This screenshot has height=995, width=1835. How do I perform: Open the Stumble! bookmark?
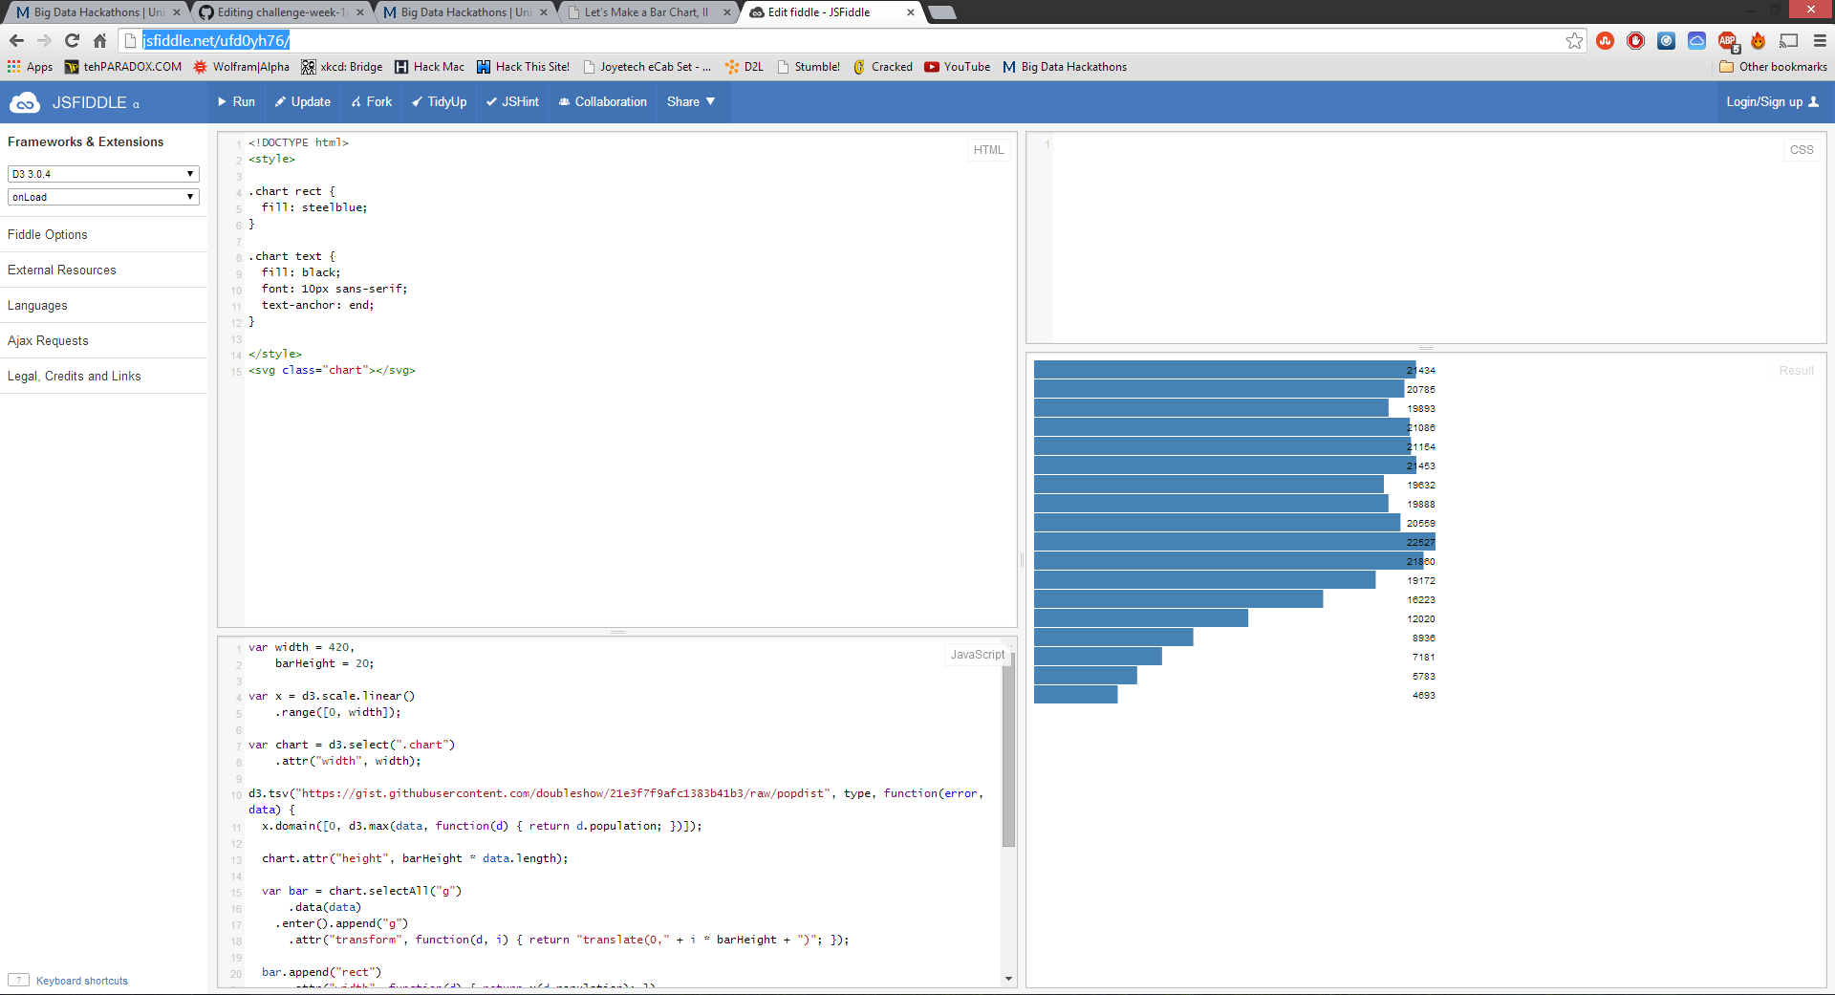809,67
